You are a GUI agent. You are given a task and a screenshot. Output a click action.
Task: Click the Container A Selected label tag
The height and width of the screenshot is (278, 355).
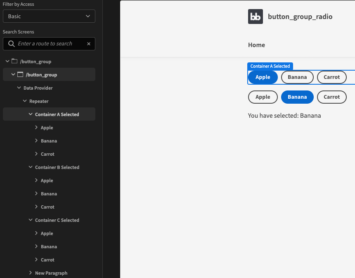[270, 66]
